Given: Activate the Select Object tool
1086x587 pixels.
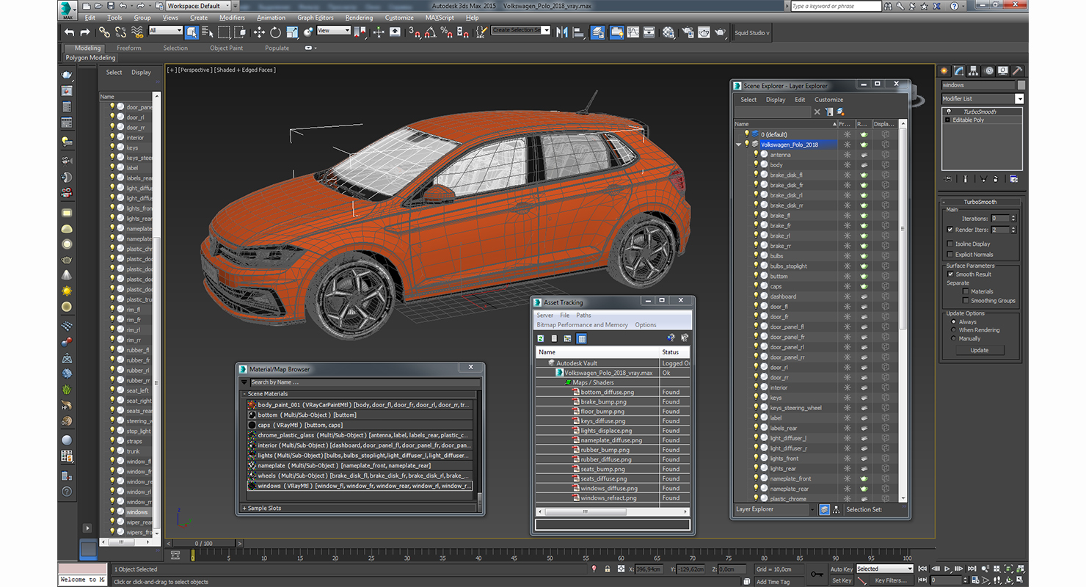Looking at the screenshot, I should (x=192, y=32).
